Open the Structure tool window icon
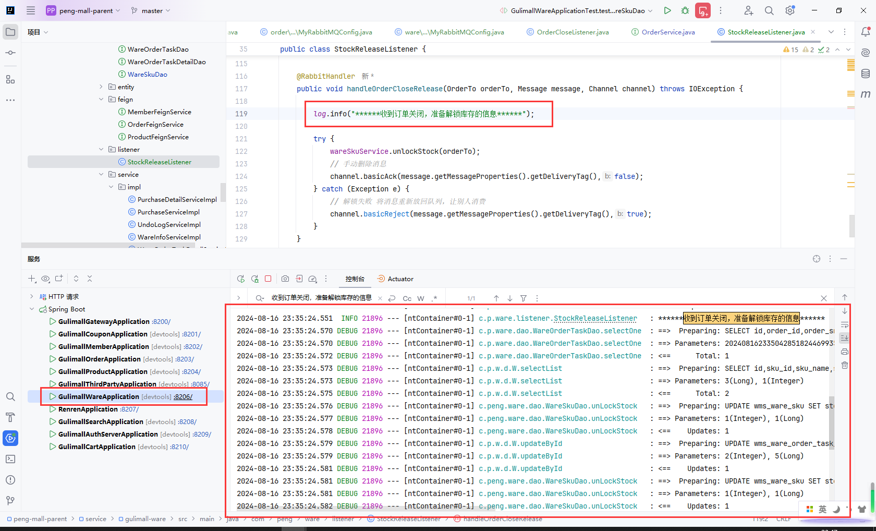The image size is (876, 531). 10,79
